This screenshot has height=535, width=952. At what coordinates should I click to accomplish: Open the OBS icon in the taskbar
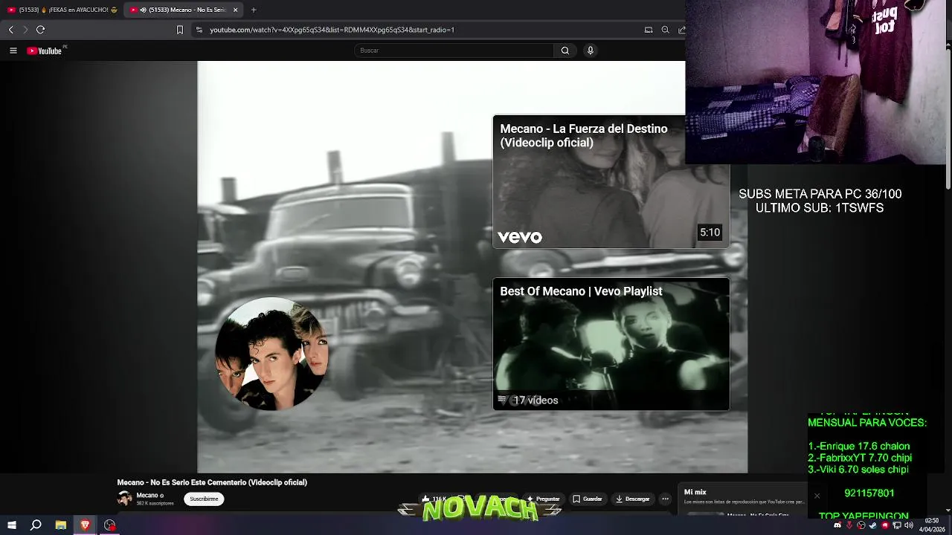[x=110, y=525]
